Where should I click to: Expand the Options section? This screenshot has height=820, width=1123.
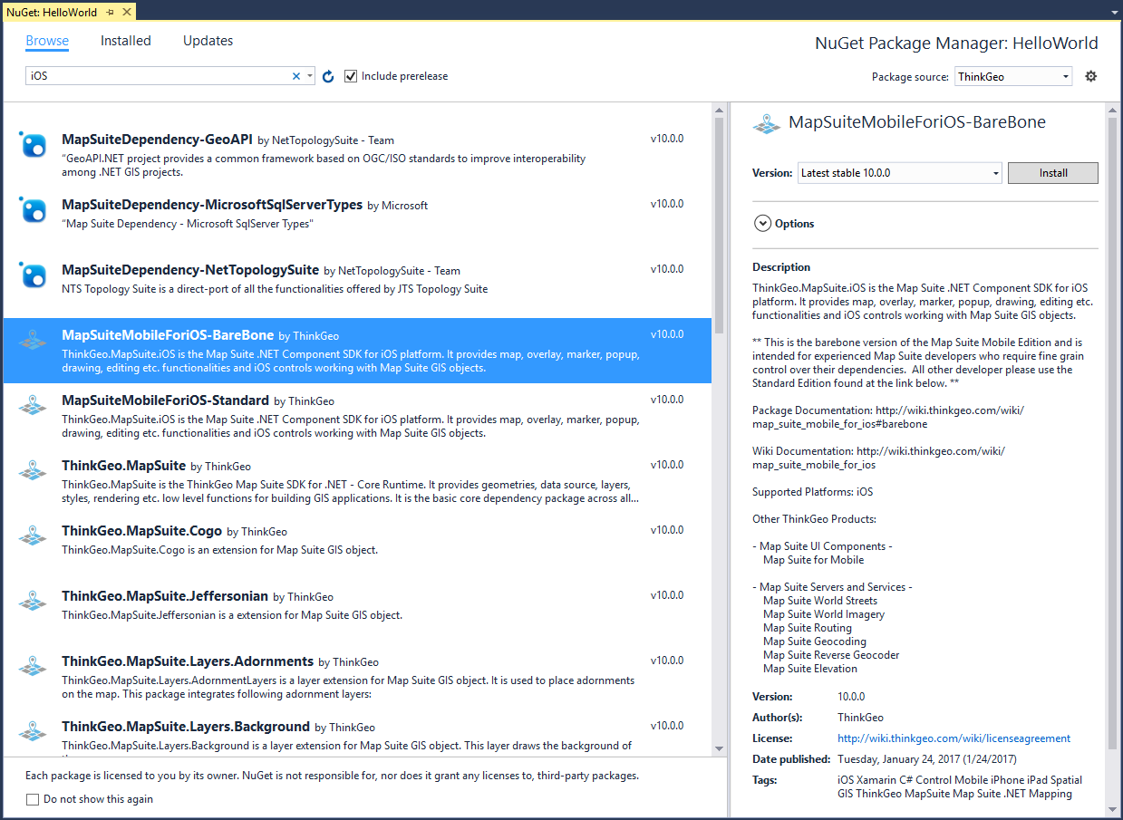point(762,223)
